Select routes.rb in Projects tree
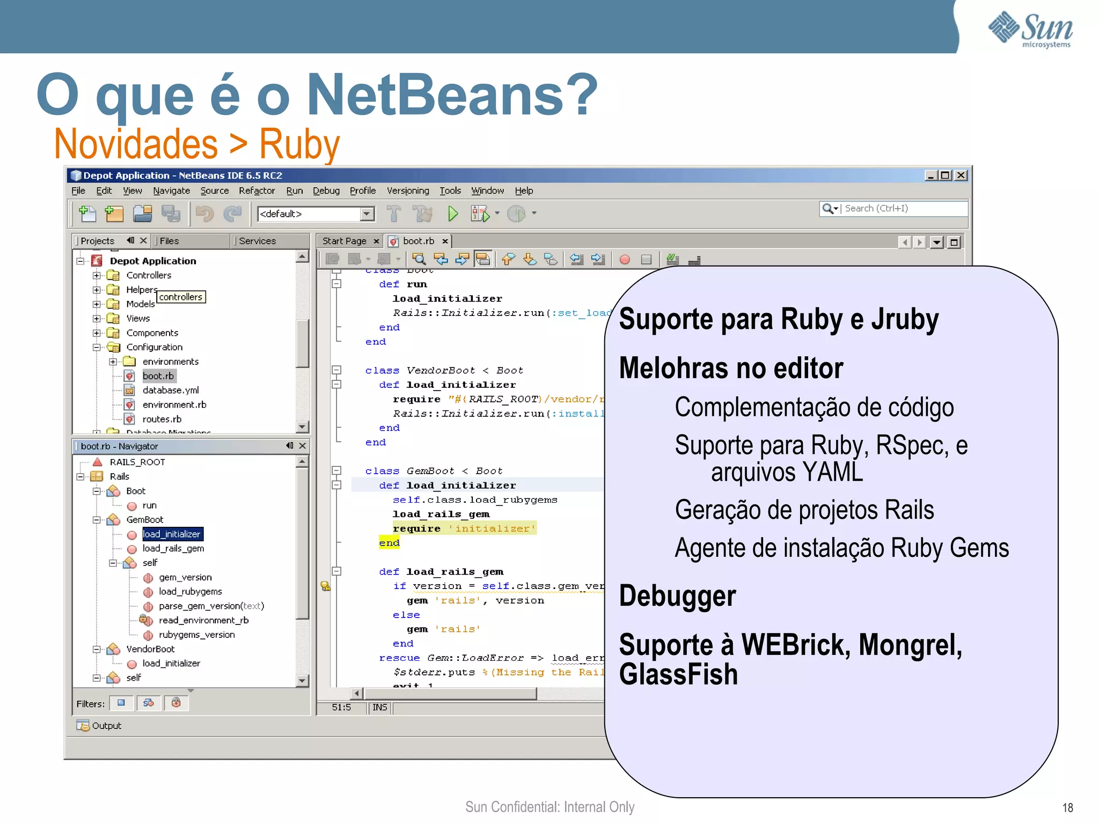Screen dimensions: 1099x824 (x=162, y=419)
